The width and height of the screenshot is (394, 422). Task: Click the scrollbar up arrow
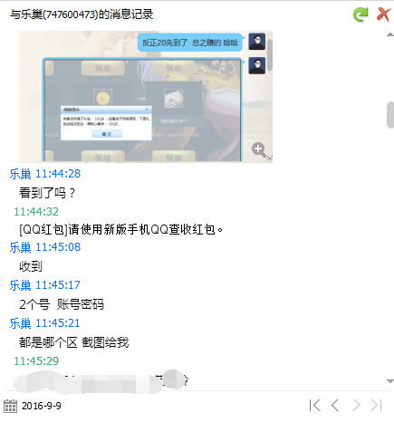coord(390,35)
